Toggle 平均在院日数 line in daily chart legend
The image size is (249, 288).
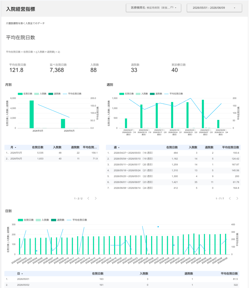(x=77, y=220)
